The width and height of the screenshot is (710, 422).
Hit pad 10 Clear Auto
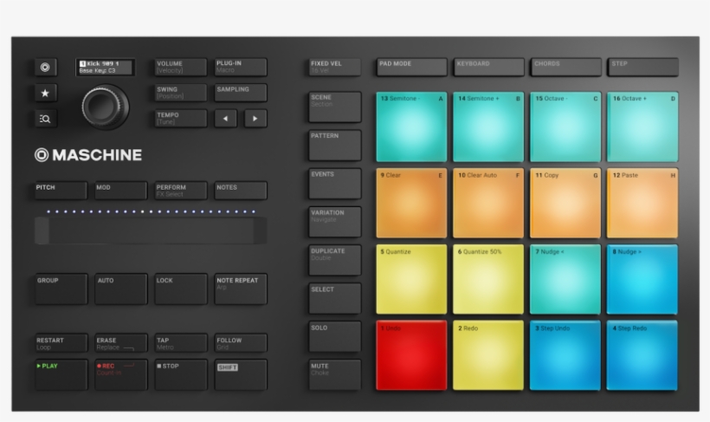(x=488, y=204)
